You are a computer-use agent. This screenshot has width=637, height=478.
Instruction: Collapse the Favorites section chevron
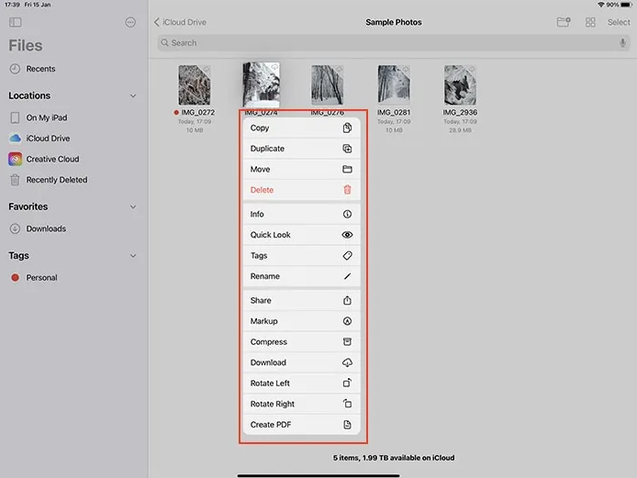point(133,206)
